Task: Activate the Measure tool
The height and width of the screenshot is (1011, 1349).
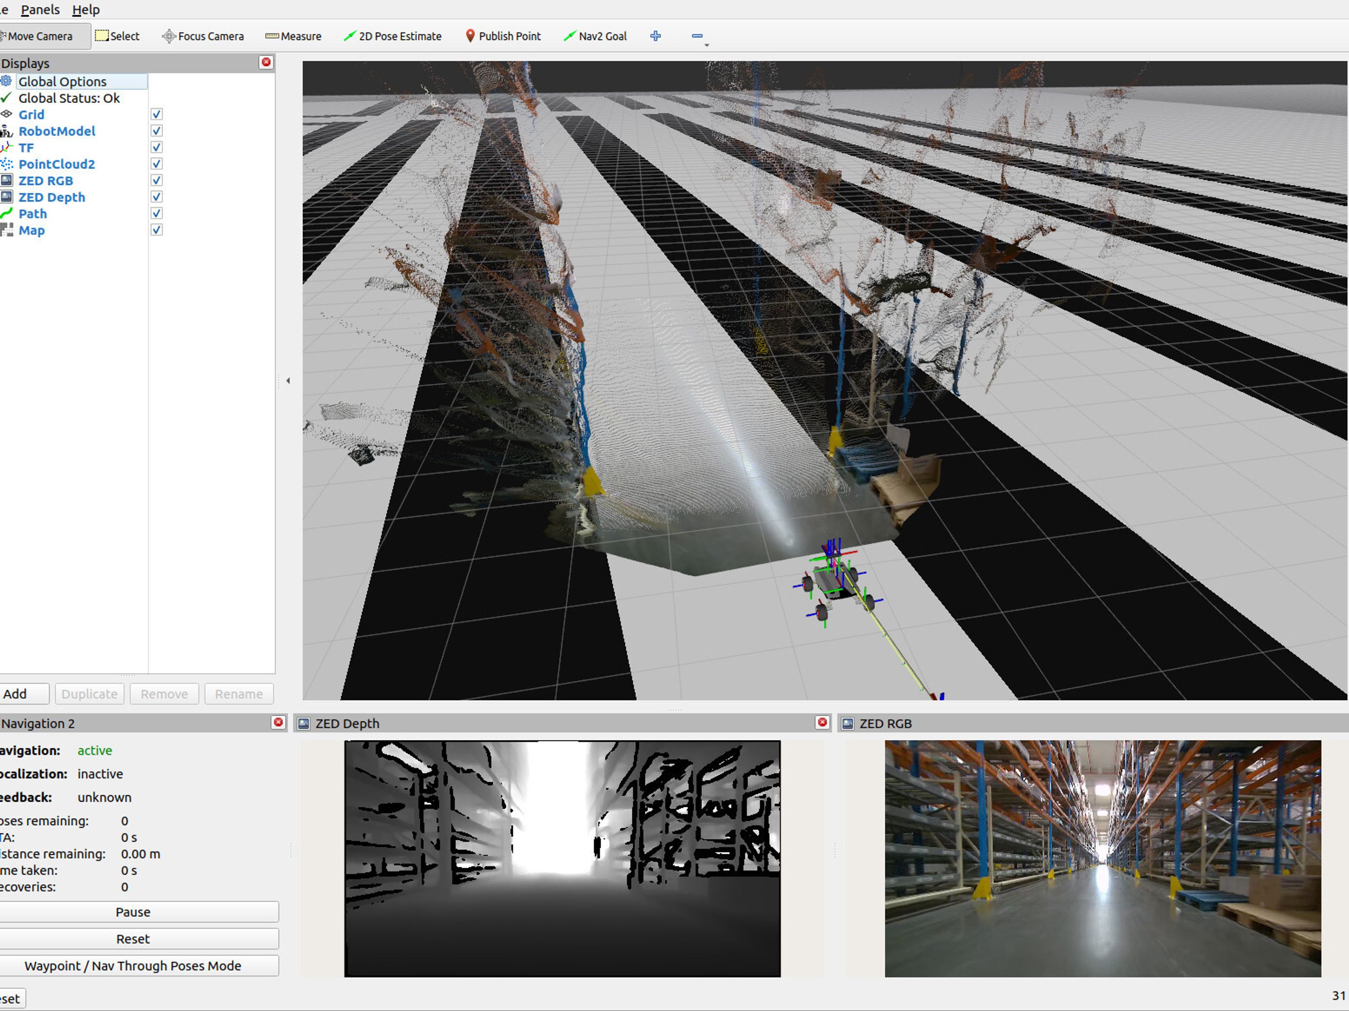Action: coord(293,36)
